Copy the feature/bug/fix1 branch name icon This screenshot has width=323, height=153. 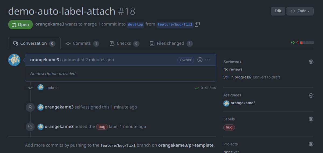point(197,24)
